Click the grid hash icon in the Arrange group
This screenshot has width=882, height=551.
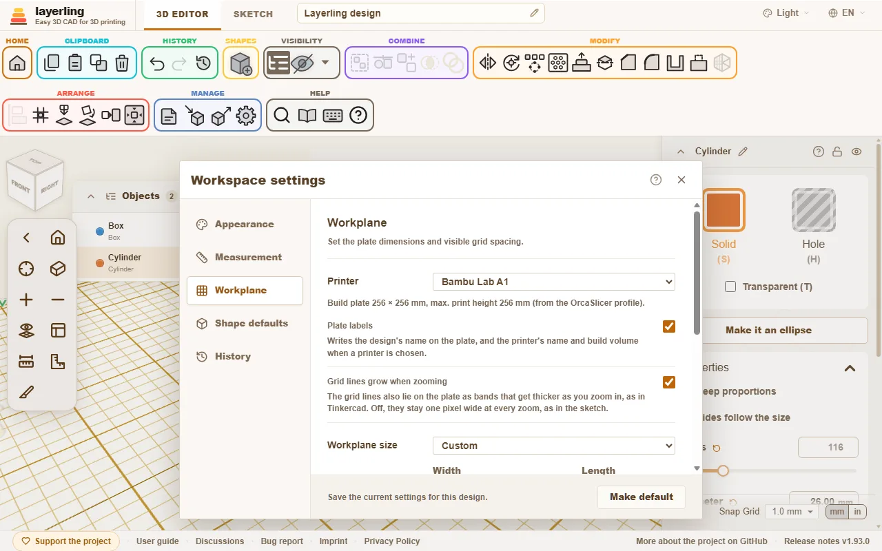[x=41, y=115]
